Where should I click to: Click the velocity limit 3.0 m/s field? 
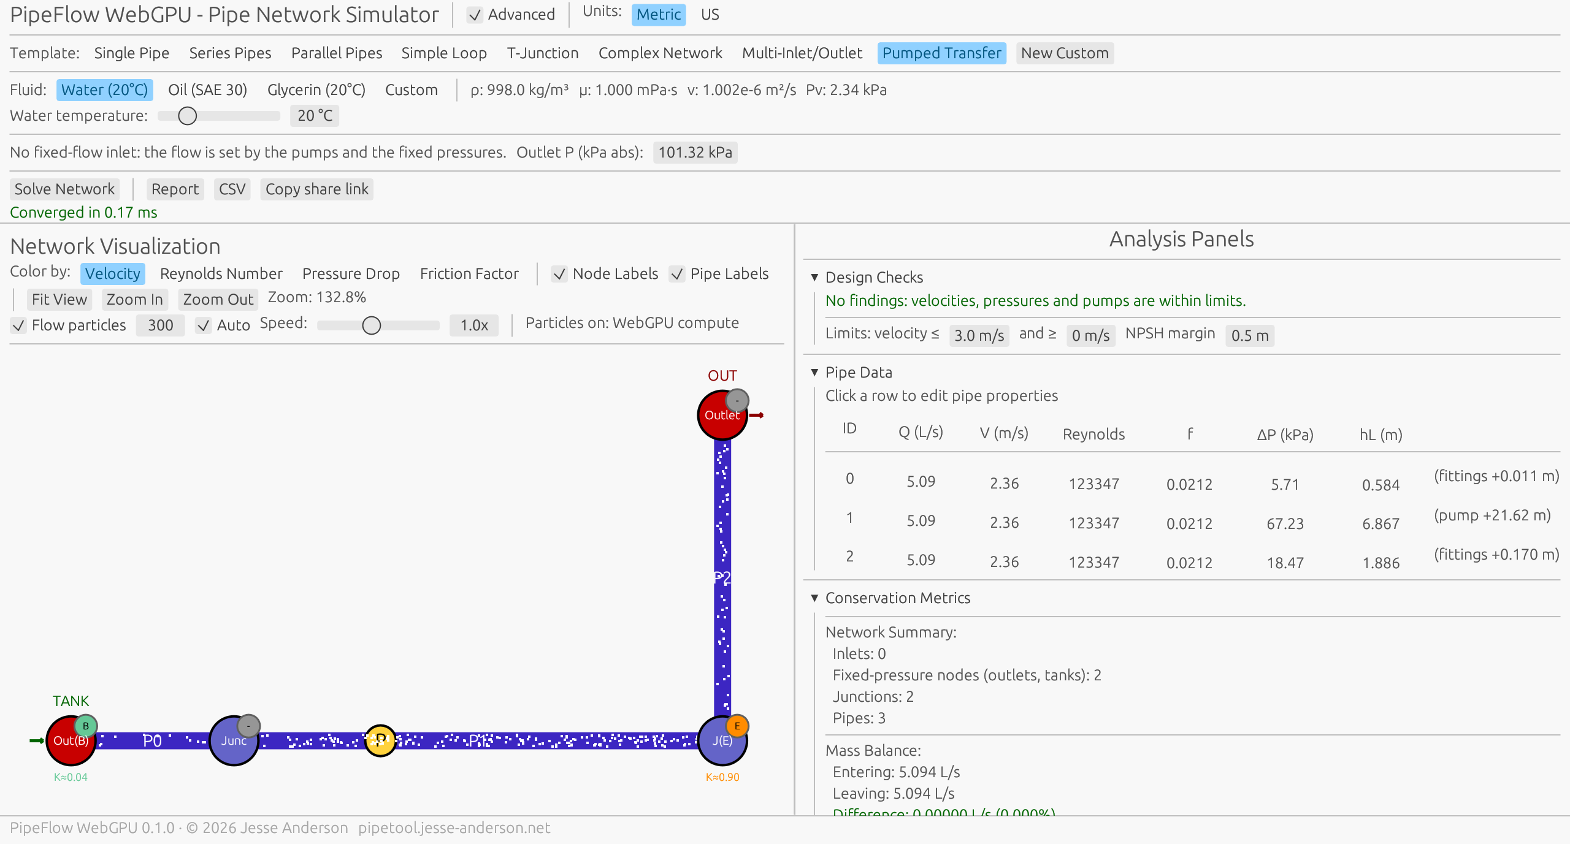click(979, 336)
